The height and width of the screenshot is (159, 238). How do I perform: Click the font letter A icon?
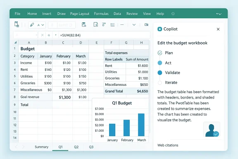[x=38, y=25]
